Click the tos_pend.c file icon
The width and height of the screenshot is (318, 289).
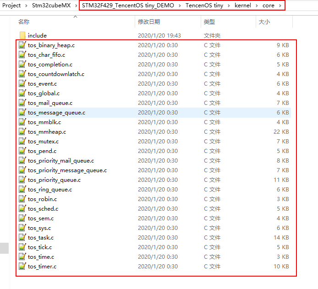pos(22,151)
